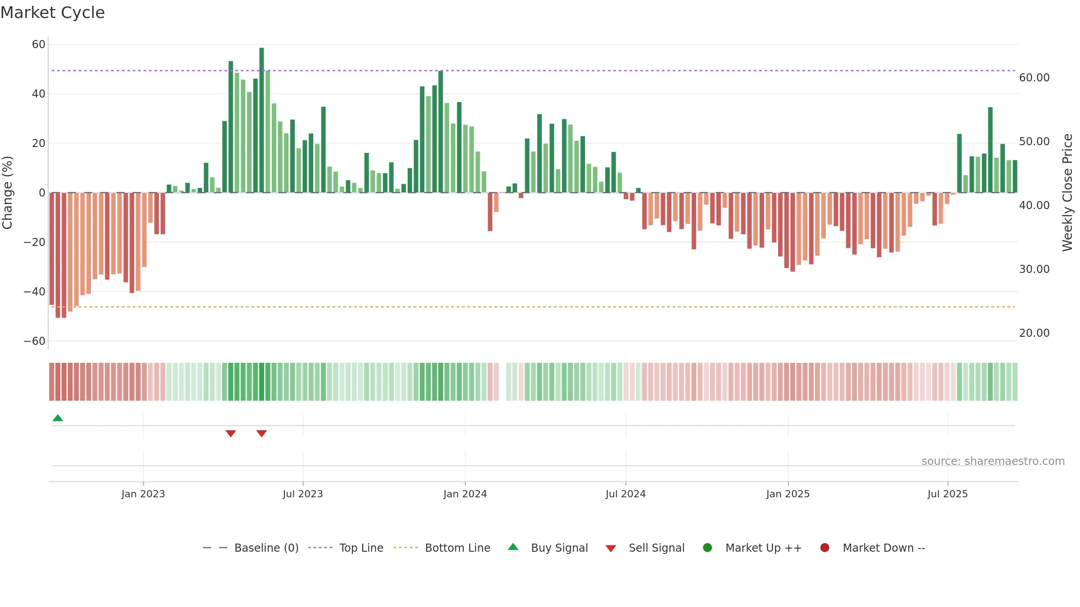Click the Weekly Close Price axis title
Image resolution: width=1080 pixels, height=607 pixels.
(x=1067, y=192)
